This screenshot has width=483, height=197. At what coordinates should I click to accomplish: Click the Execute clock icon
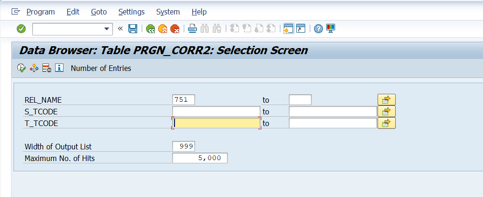(x=21, y=68)
